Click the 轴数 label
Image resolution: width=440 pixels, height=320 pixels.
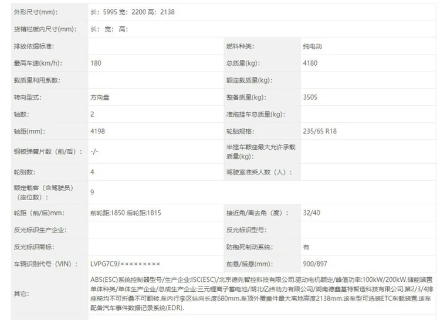[21, 114]
